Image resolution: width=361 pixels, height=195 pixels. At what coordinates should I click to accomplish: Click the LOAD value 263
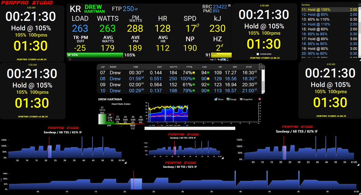coord(80,28)
